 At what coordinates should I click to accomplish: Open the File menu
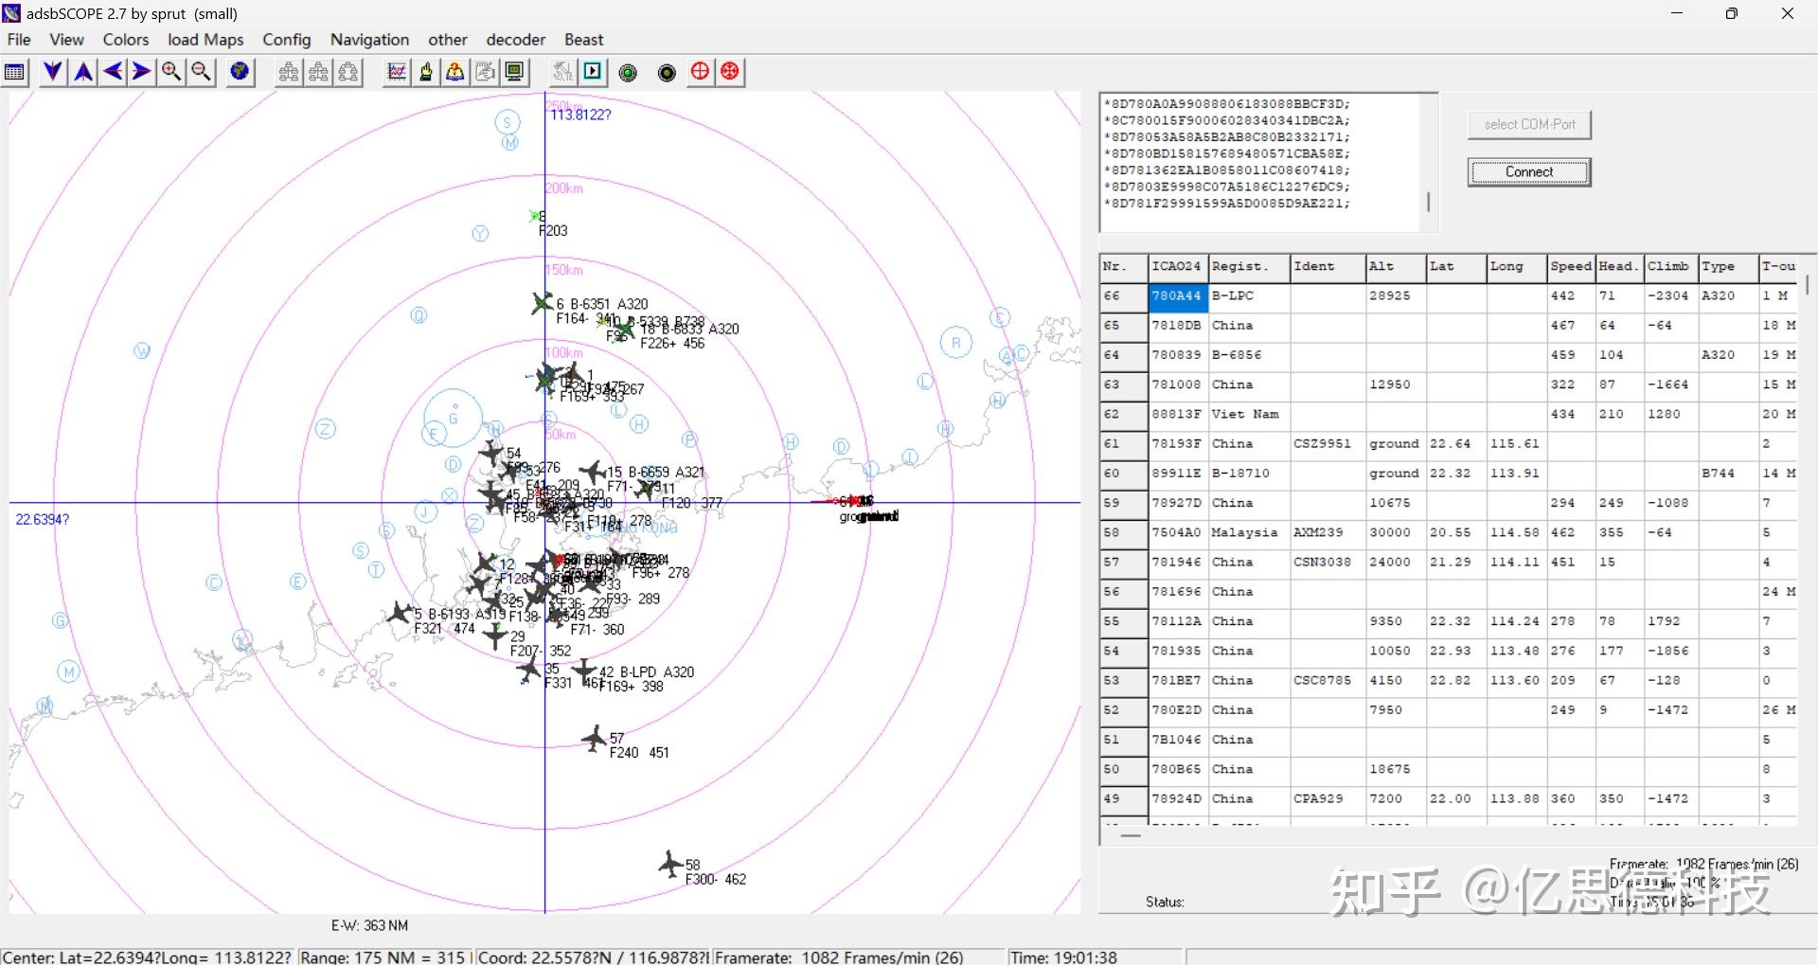19,40
